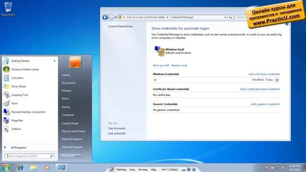This screenshot has height=172, width=306.
Task: Open Windows Media Player taskbar icon
Action: 47,168
